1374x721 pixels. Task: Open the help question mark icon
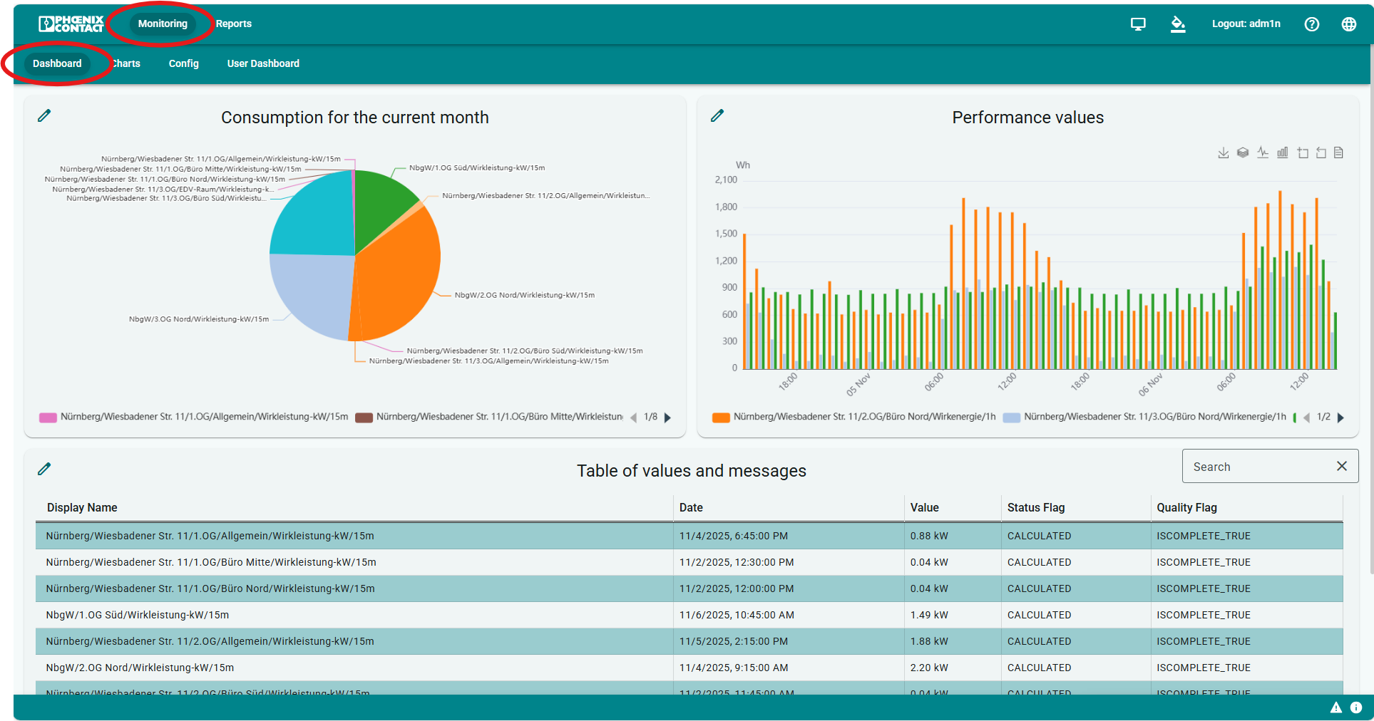click(x=1311, y=24)
